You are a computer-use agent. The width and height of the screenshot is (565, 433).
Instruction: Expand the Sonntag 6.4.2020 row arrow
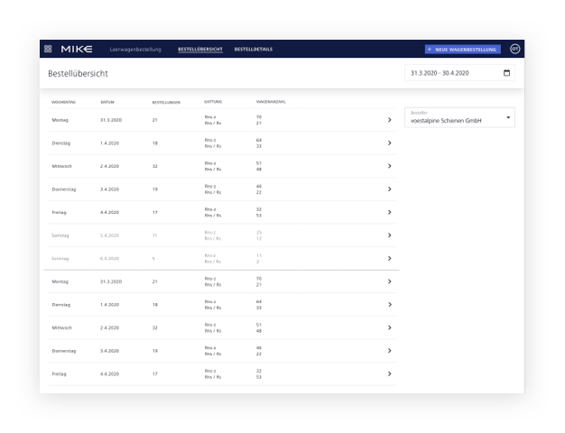[x=389, y=258]
